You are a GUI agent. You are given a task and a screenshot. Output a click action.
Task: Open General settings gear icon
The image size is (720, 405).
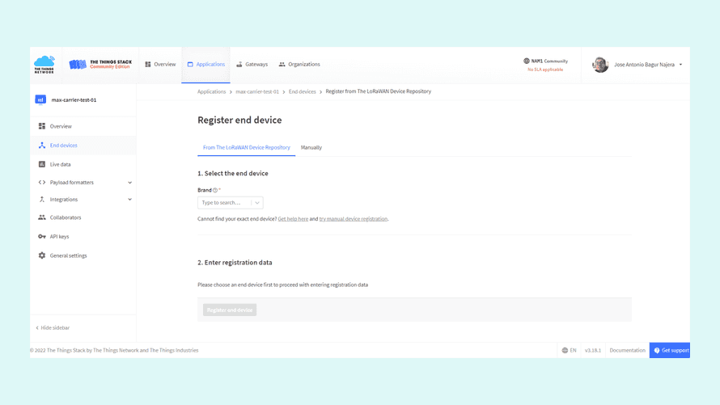point(42,255)
